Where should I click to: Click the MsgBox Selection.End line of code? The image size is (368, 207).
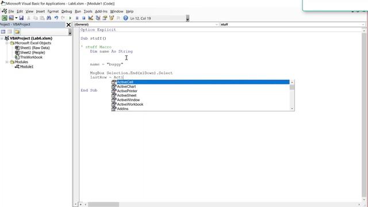(x=131, y=73)
